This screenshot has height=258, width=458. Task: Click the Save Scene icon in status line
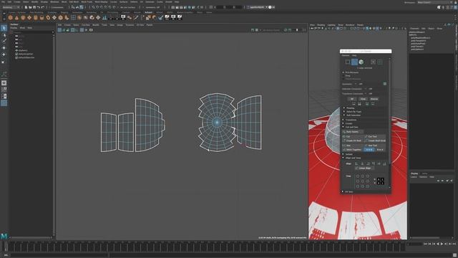pyautogui.click(x=34, y=7)
